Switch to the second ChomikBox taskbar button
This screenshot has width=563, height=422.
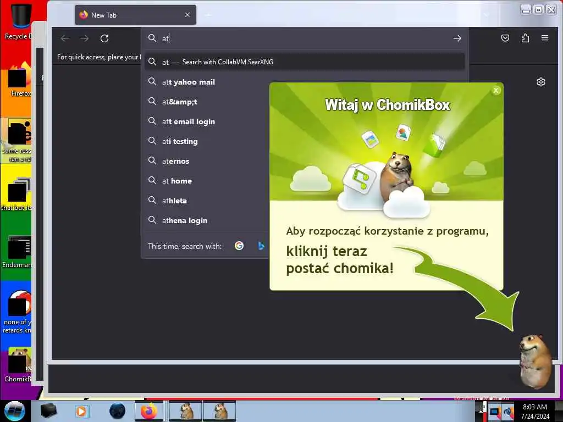(219, 411)
